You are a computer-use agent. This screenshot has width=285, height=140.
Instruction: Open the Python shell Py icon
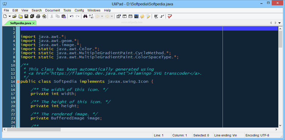[136, 16]
